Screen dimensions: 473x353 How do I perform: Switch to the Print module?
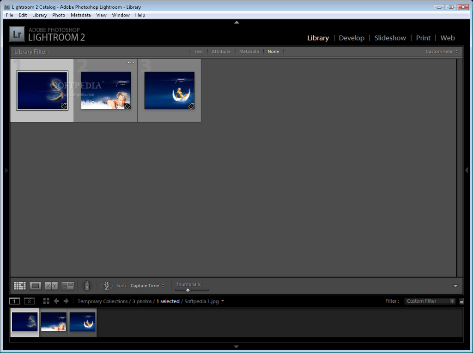click(x=423, y=38)
